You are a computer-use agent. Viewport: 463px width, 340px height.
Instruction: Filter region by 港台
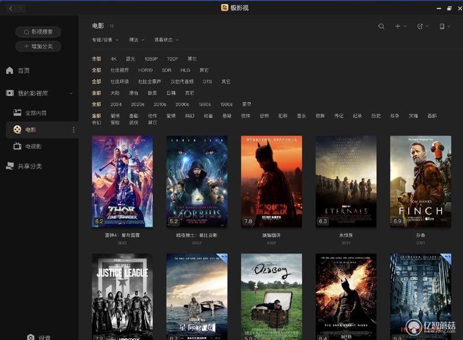pos(134,93)
